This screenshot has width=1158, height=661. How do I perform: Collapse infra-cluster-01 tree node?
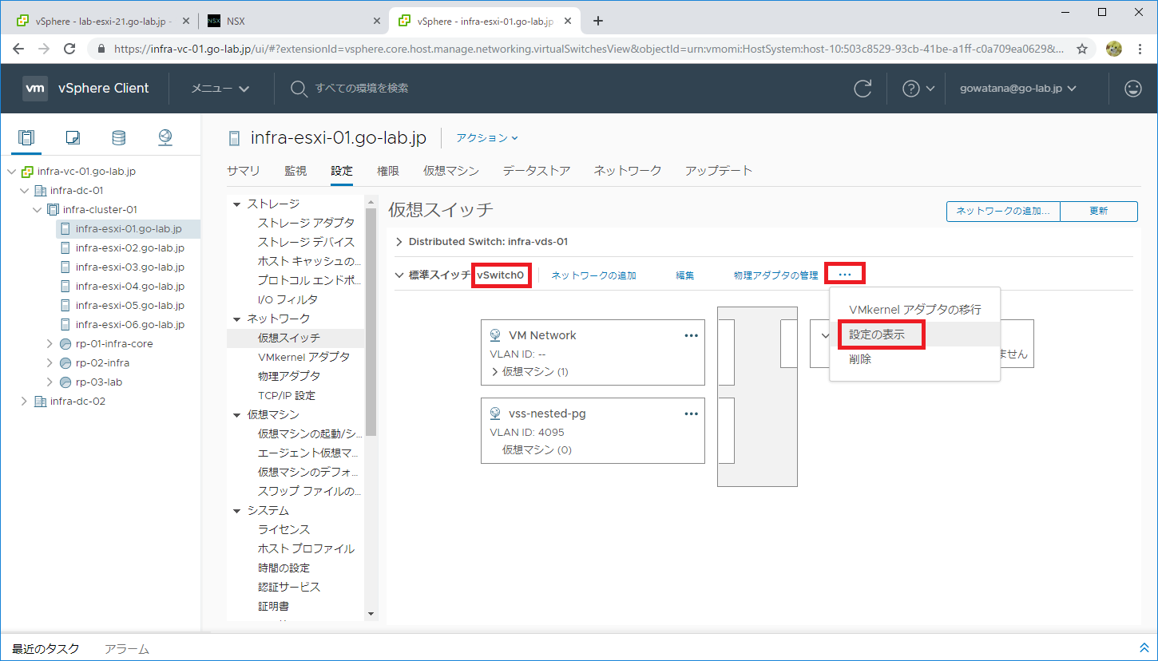[37, 210]
